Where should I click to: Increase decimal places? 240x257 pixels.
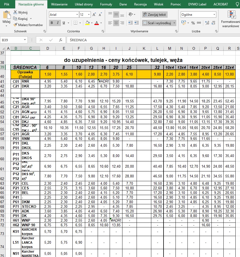(x=207, y=23)
